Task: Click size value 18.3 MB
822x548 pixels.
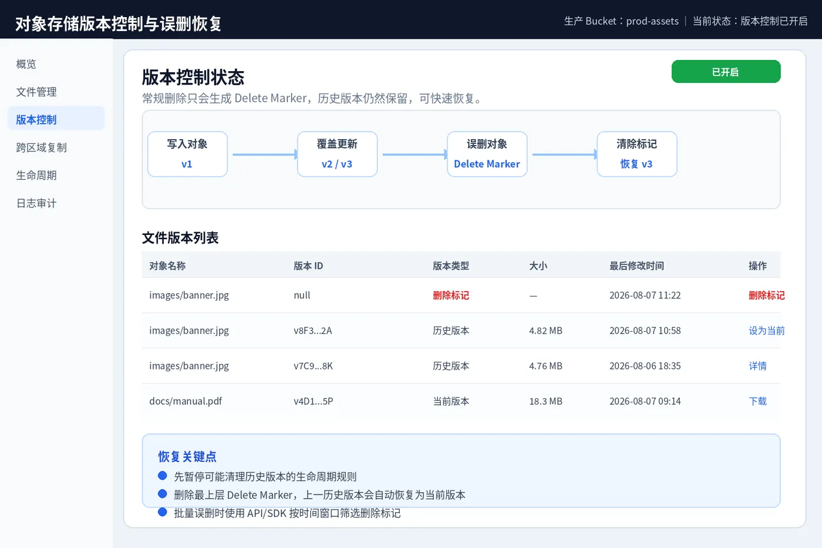Action: coord(545,401)
